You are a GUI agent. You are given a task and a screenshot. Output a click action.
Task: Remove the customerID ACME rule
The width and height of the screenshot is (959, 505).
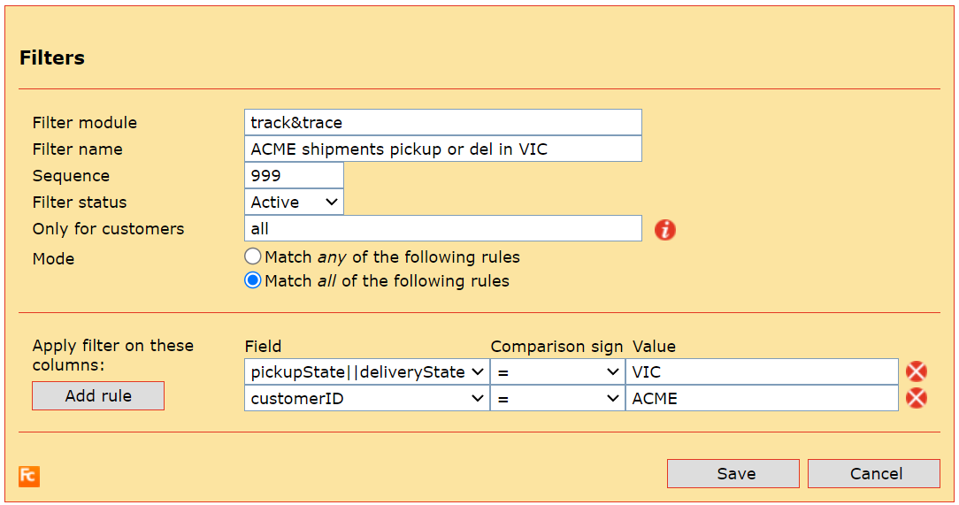click(917, 399)
